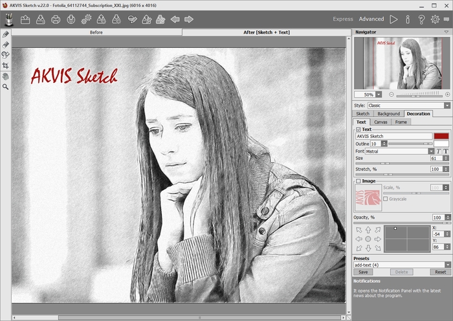453x321 pixels.
Task: Open the Font dropdown showing Mistral
Action: click(431, 151)
